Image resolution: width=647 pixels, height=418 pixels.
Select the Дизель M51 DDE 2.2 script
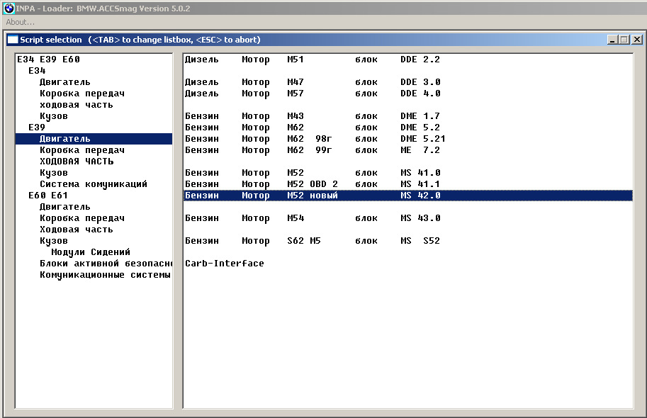(407, 60)
